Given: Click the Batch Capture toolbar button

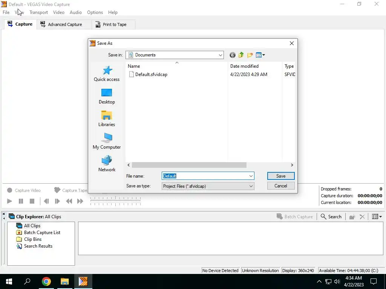Looking at the screenshot, I should (x=295, y=216).
